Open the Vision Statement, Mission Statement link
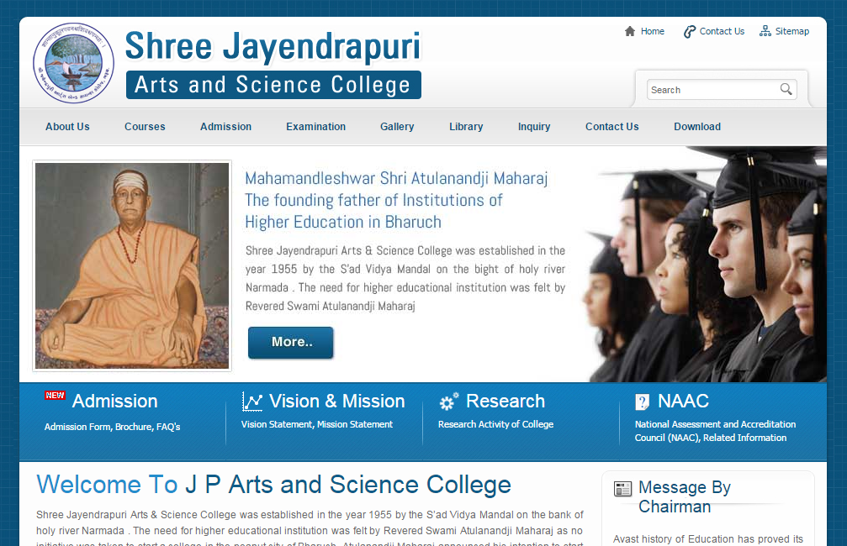This screenshot has height=546, width=847. pyautogui.click(x=317, y=424)
